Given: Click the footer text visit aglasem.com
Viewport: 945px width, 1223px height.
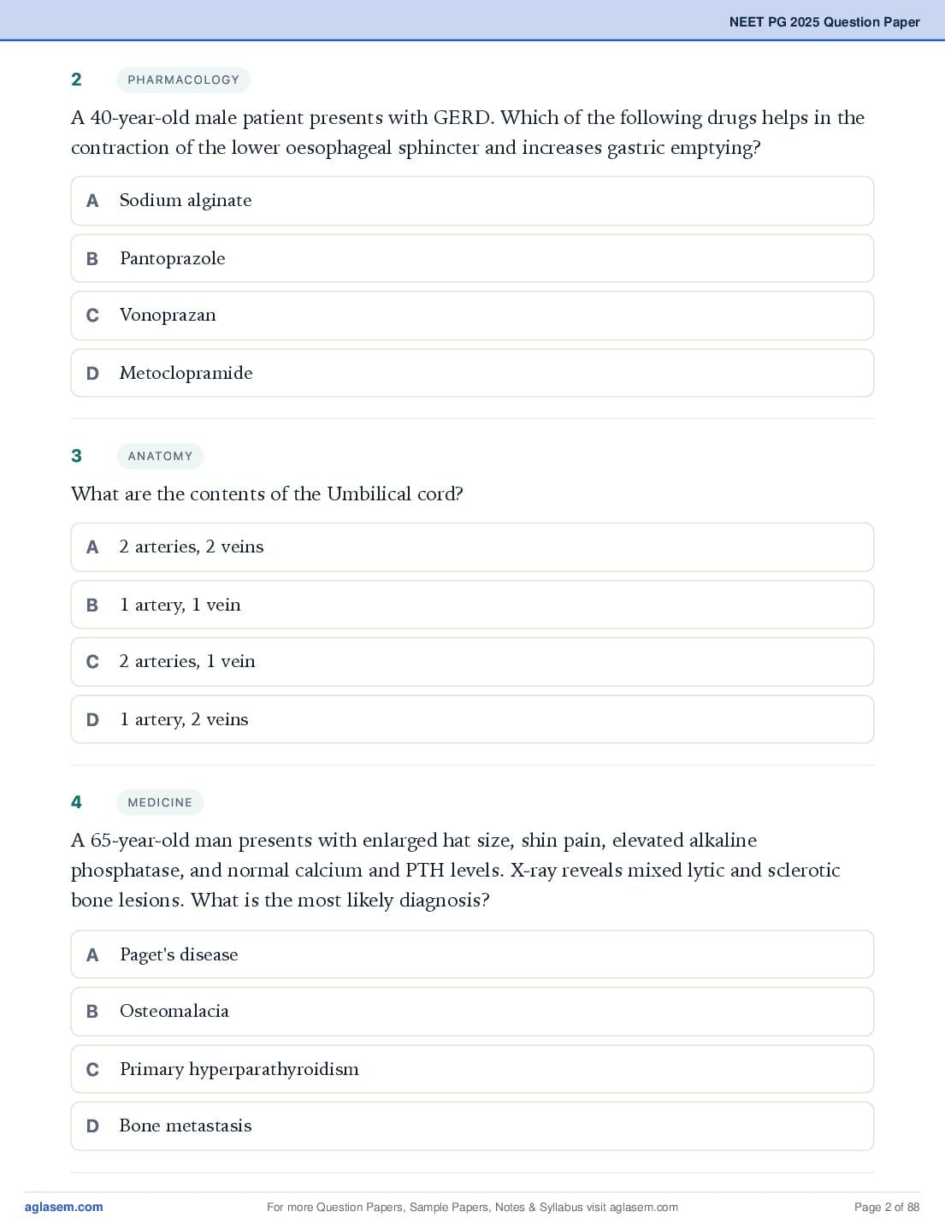Looking at the screenshot, I should pyautogui.click(x=629, y=1207).
